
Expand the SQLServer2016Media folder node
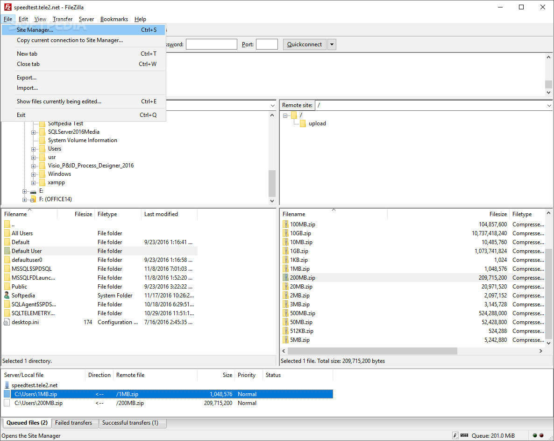(33, 132)
